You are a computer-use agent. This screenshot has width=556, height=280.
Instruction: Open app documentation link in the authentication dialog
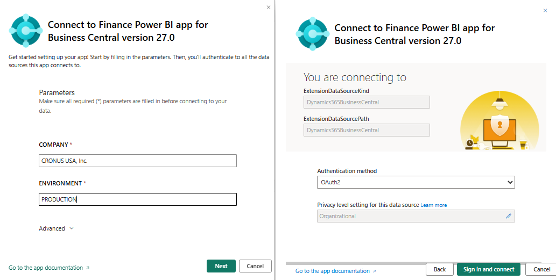[x=332, y=271]
